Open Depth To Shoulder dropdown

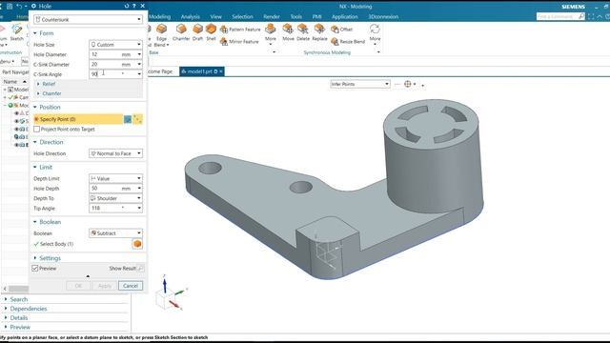tap(115, 198)
